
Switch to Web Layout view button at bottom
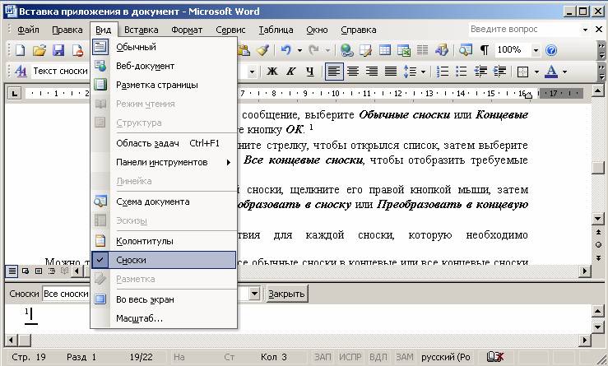point(26,271)
